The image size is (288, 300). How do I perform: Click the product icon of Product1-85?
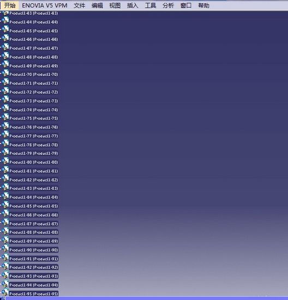click(5, 205)
